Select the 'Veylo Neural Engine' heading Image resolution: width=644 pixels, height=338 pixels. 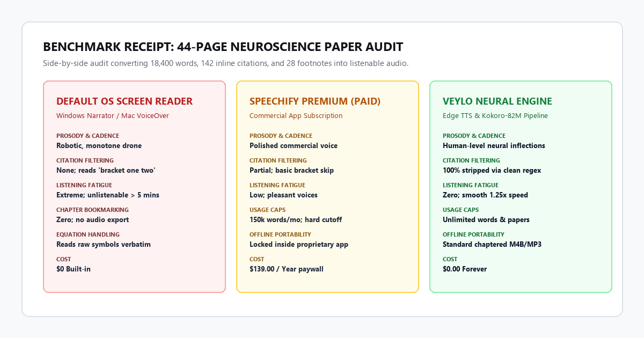(497, 101)
